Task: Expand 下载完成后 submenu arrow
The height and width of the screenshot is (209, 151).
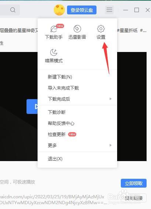Action: (x=110, y=99)
